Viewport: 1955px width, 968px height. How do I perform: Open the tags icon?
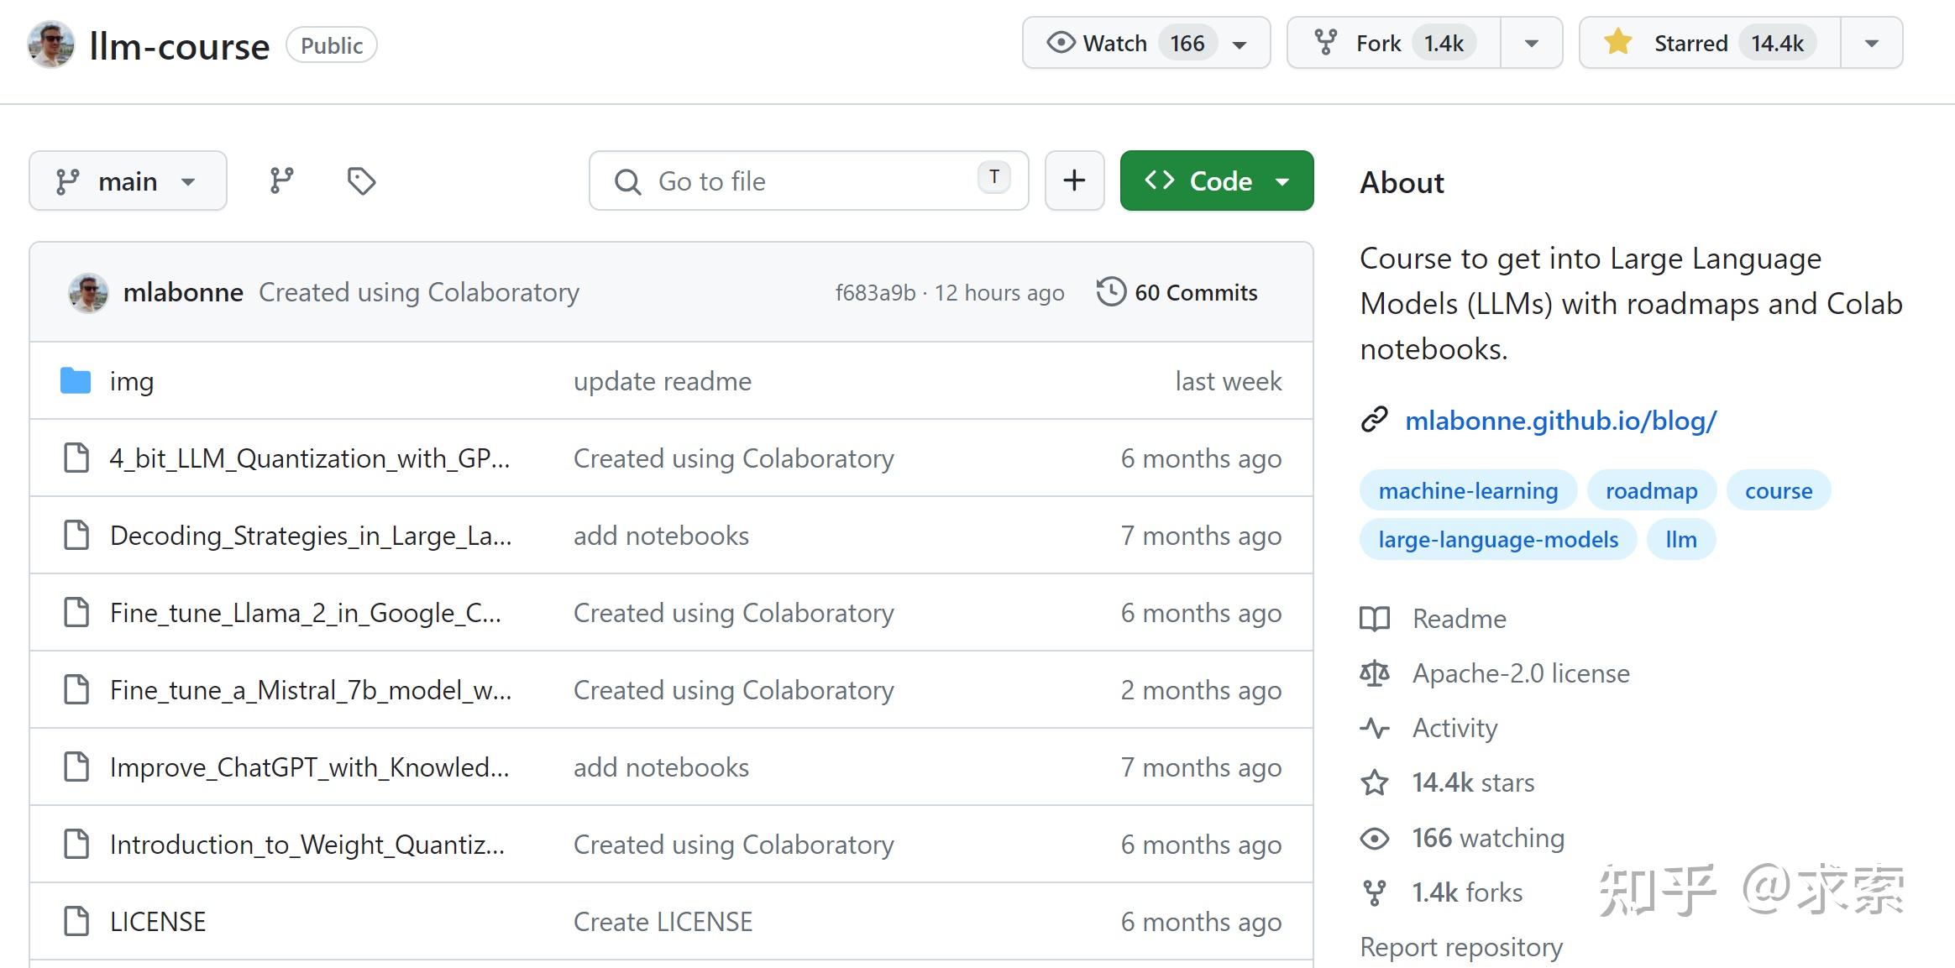pos(361,181)
